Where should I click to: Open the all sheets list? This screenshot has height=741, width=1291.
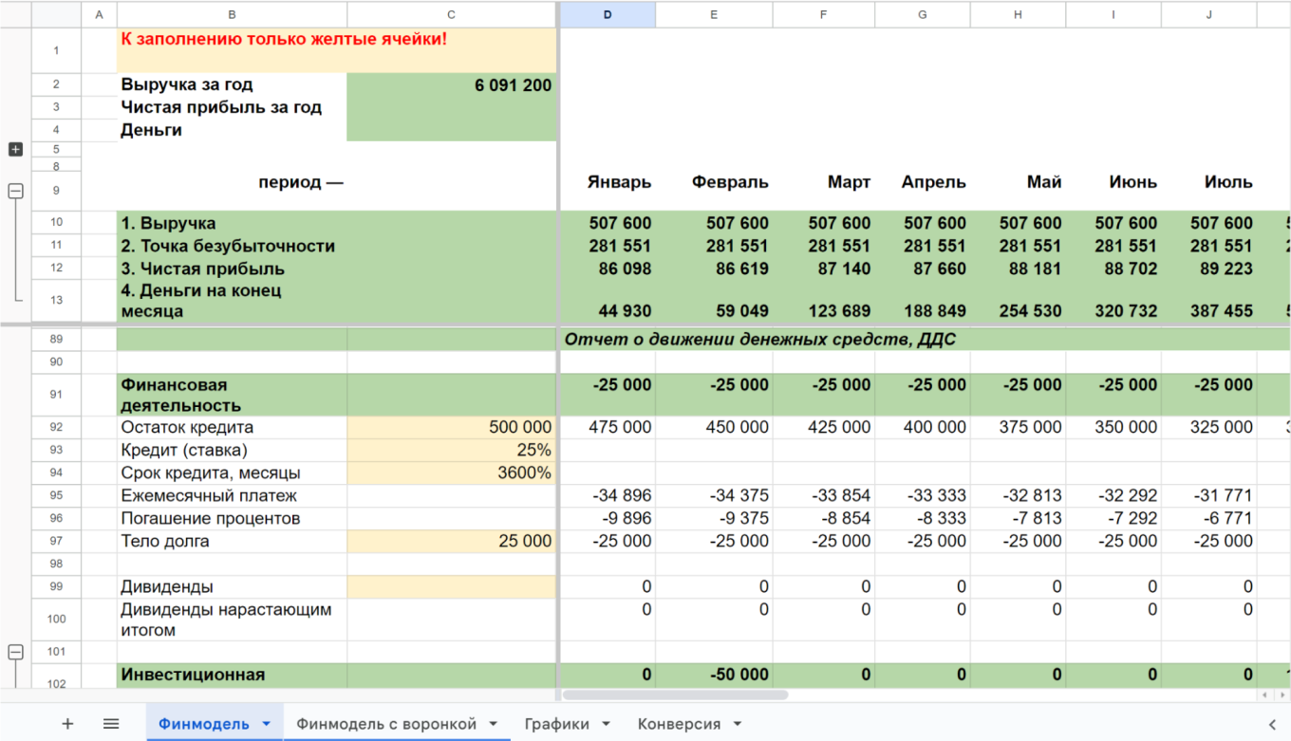[111, 724]
